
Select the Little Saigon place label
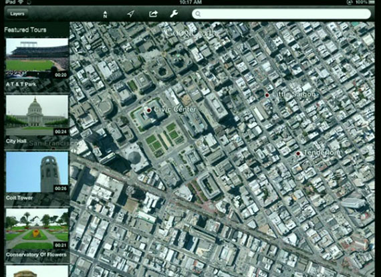click(293, 94)
